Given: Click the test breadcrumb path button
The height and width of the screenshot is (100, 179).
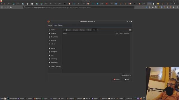Looking at the screenshot, I should tap(94, 30).
